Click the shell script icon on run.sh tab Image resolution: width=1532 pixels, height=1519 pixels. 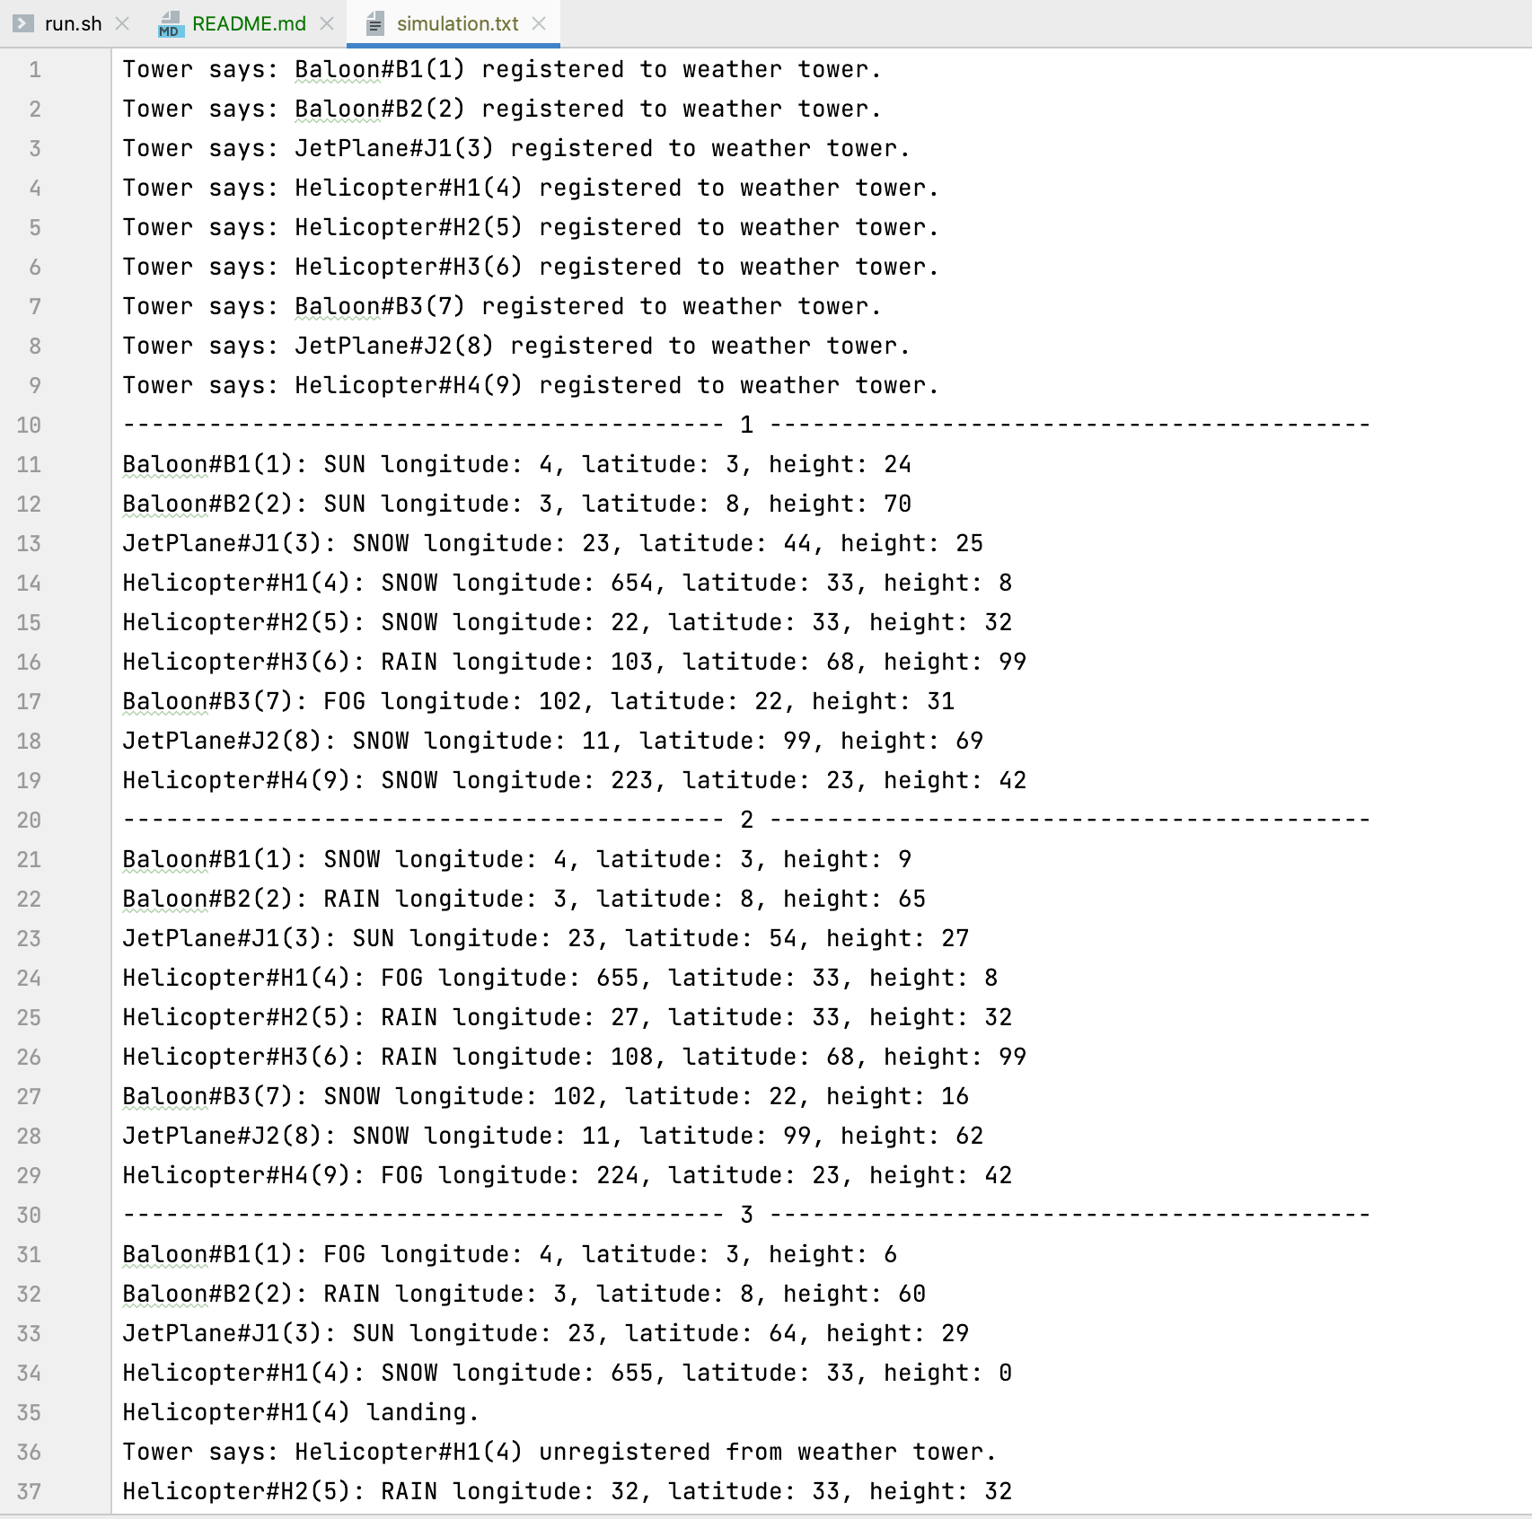click(x=23, y=23)
